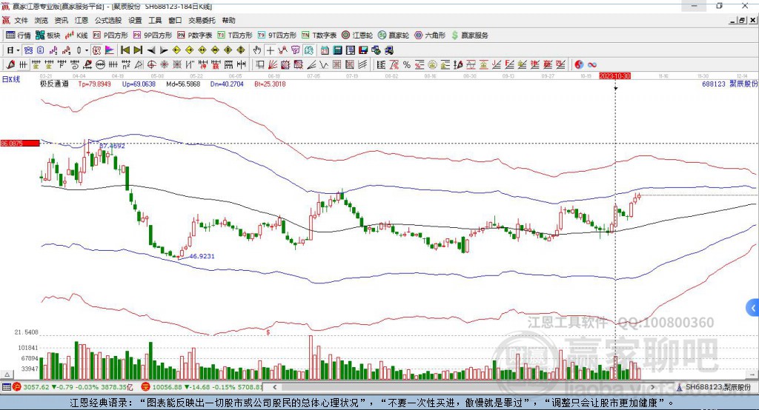This screenshot has height=410, width=759.
Task: Click the Tp=79.8949 indicator value
Action: [x=94, y=84]
